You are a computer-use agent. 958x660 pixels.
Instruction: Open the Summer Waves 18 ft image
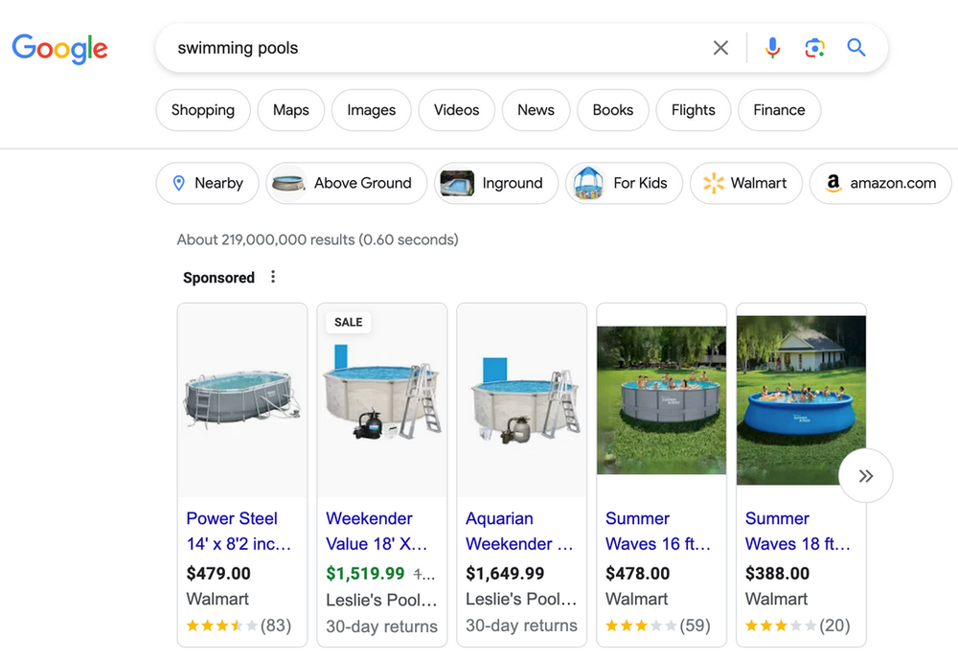click(801, 400)
